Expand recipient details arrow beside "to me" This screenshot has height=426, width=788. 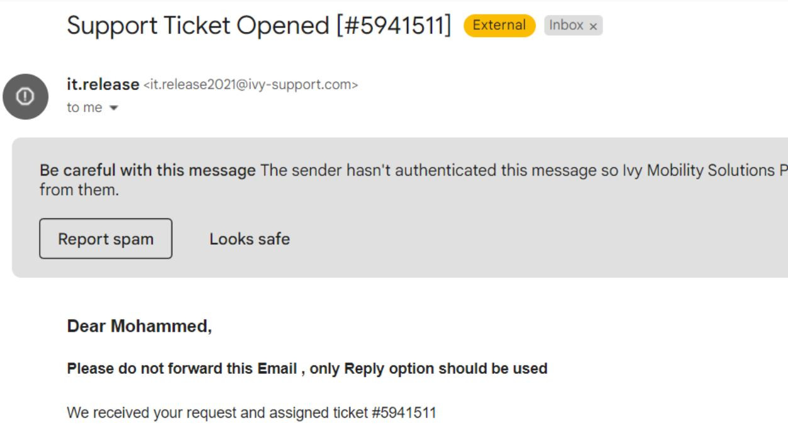tap(114, 108)
